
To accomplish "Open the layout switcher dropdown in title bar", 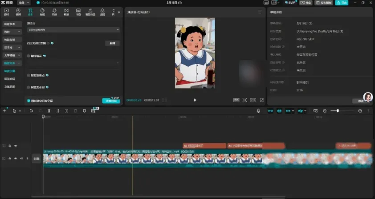I will click(x=275, y=3).
